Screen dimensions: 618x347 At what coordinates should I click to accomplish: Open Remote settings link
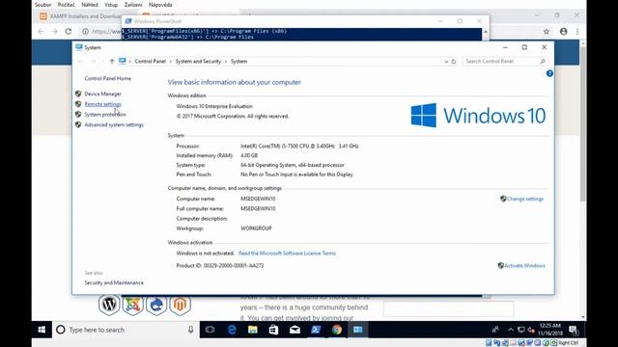point(102,104)
